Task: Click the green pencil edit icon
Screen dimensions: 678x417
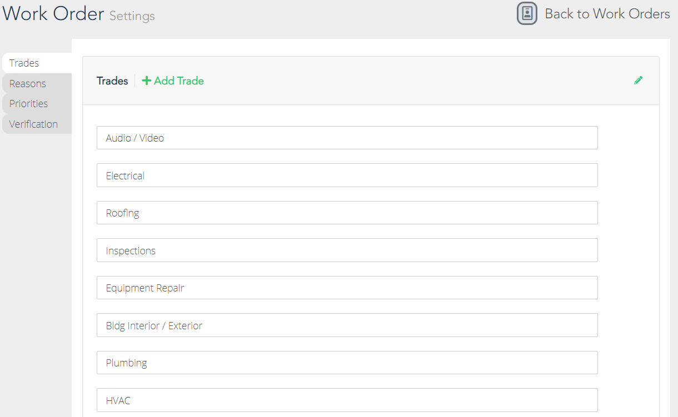Action: tap(639, 81)
